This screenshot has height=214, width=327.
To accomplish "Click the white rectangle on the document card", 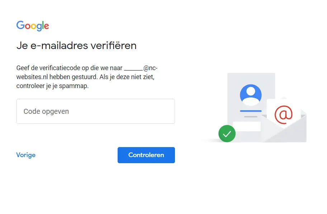I will coord(247,126).
